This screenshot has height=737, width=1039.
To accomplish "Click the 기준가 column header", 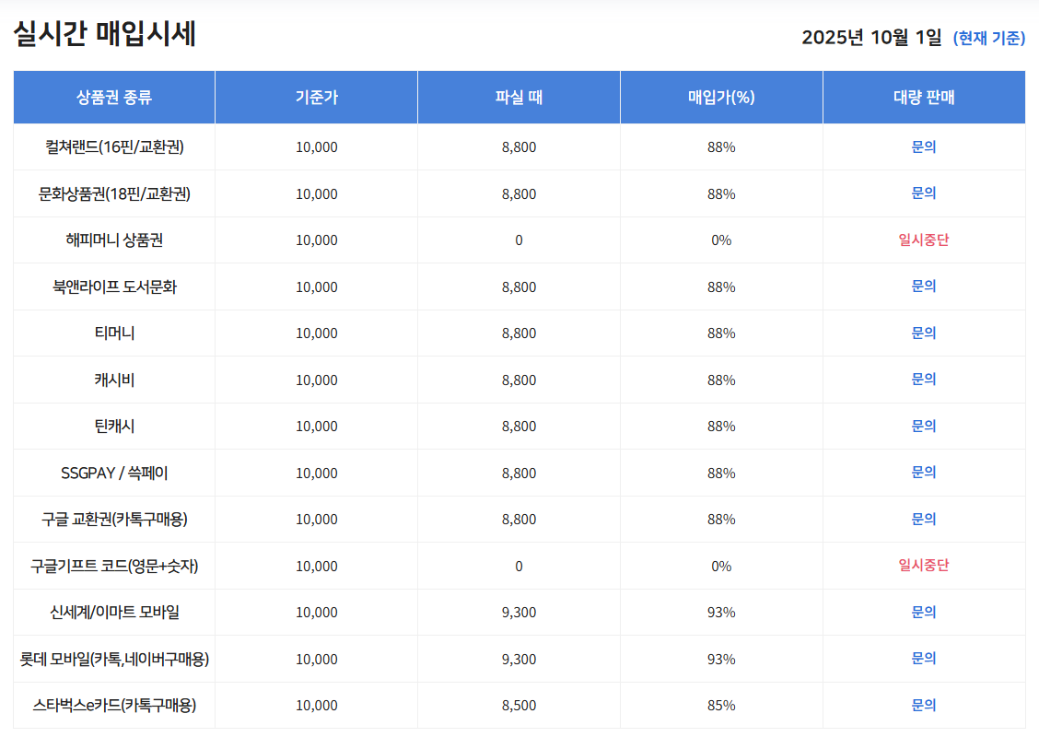I will coord(316,98).
